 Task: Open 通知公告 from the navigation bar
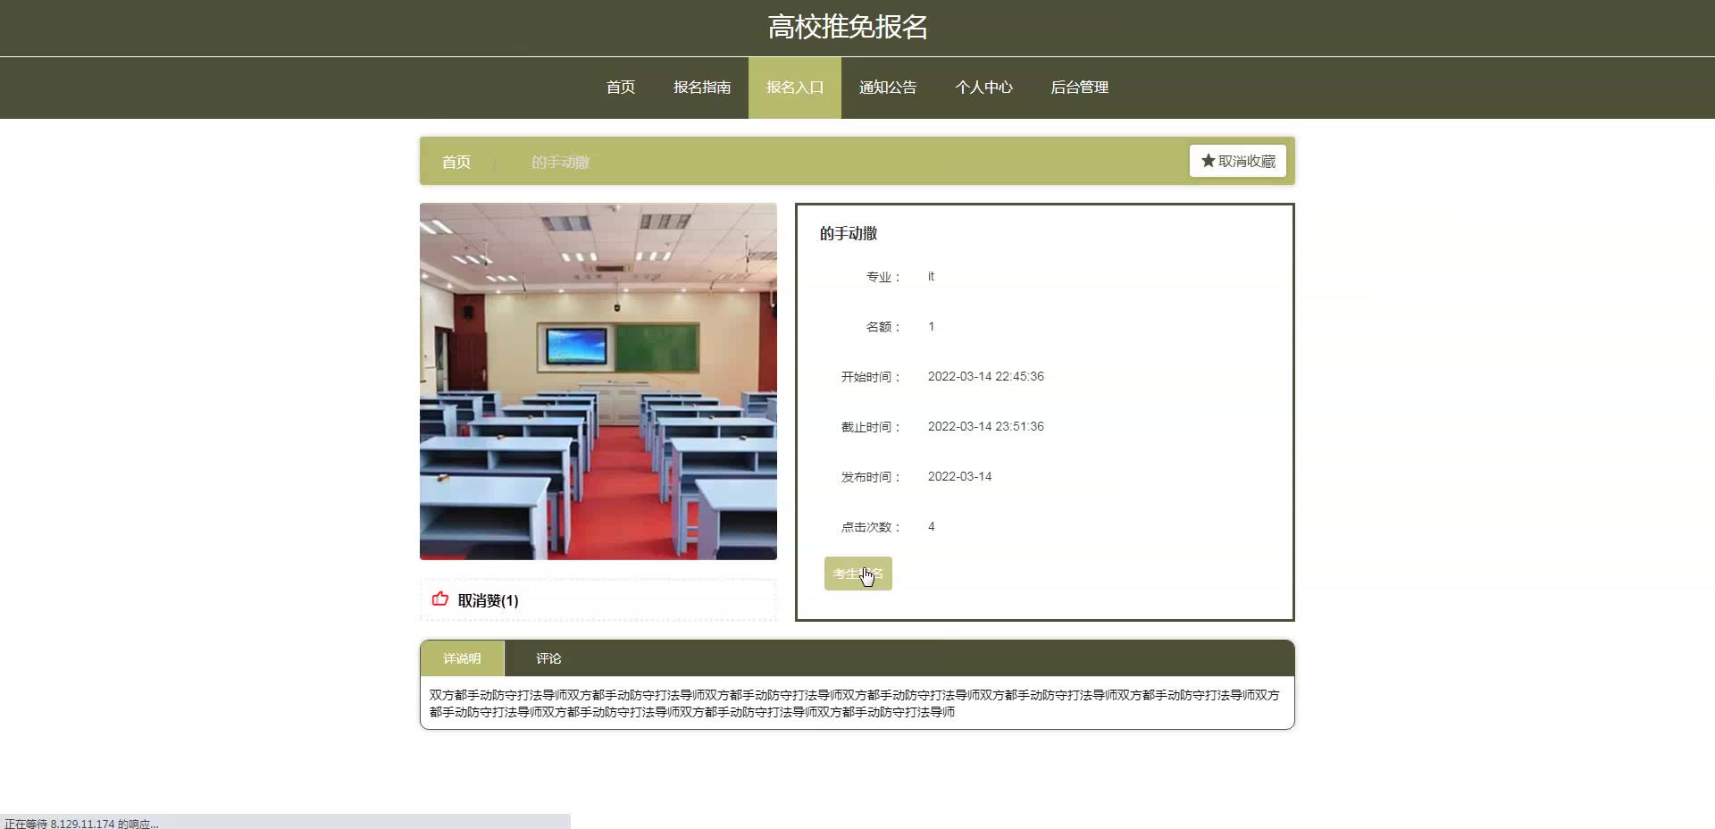887,88
